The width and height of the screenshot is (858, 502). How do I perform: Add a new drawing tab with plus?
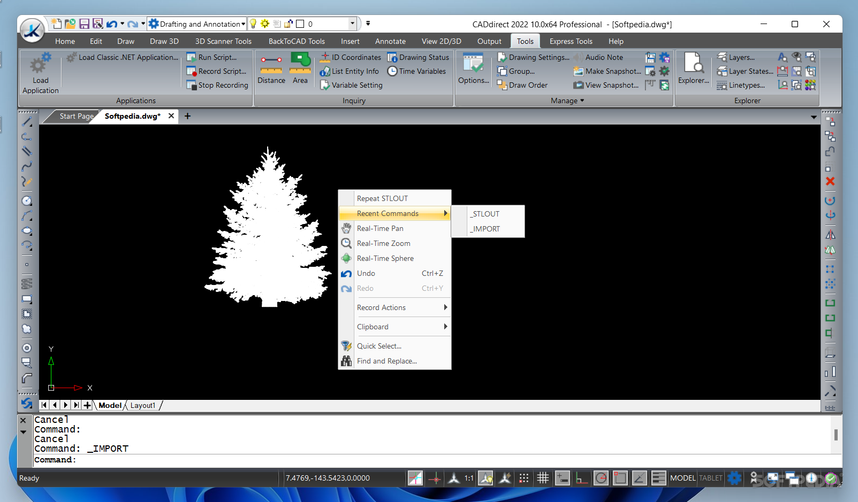(187, 116)
